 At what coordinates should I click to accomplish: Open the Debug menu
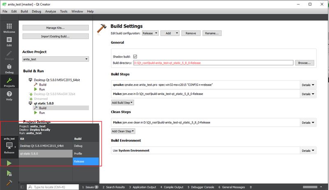[37, 12]
